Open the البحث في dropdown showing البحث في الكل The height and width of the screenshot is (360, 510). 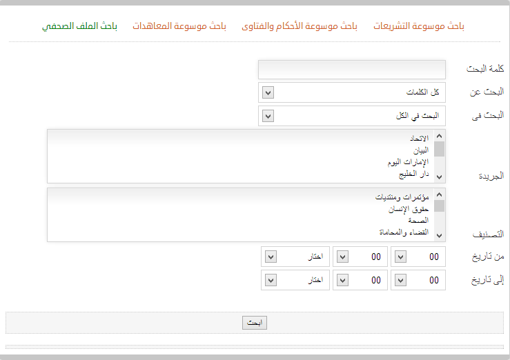click(x=351, y=116)
